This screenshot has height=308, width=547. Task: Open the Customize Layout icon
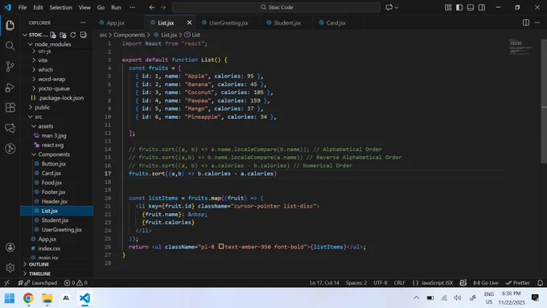(x=448, y=7)
